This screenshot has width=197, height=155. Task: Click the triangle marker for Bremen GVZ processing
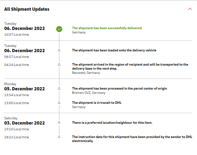(59, 88)
